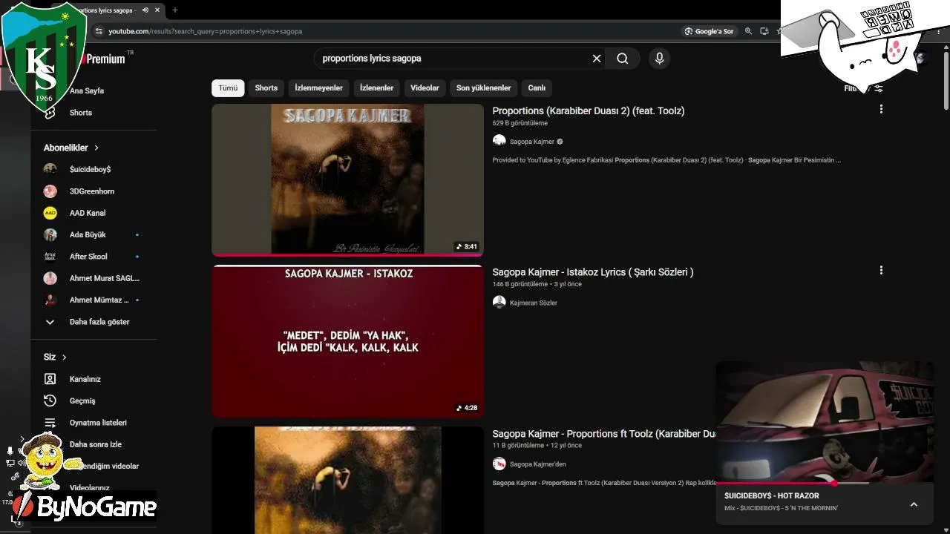This screenshot has width=950, height=534.
Task: Click the miniplayer 'Mix - $UICIDEBOY$' subtitle
Action: coord(782,508)
